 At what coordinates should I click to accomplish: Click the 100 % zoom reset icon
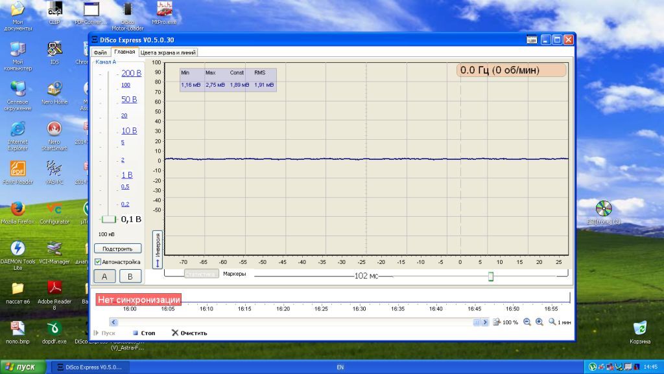pos(497,322)
